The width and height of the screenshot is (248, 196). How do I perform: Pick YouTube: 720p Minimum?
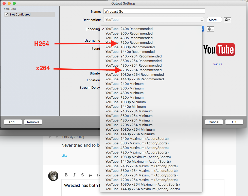point(151,98)
